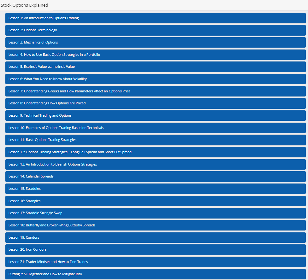Open Lesson 13: Bearish Options Strategies
The width and height of the screenshot is (308, 280).
[155, 164]
